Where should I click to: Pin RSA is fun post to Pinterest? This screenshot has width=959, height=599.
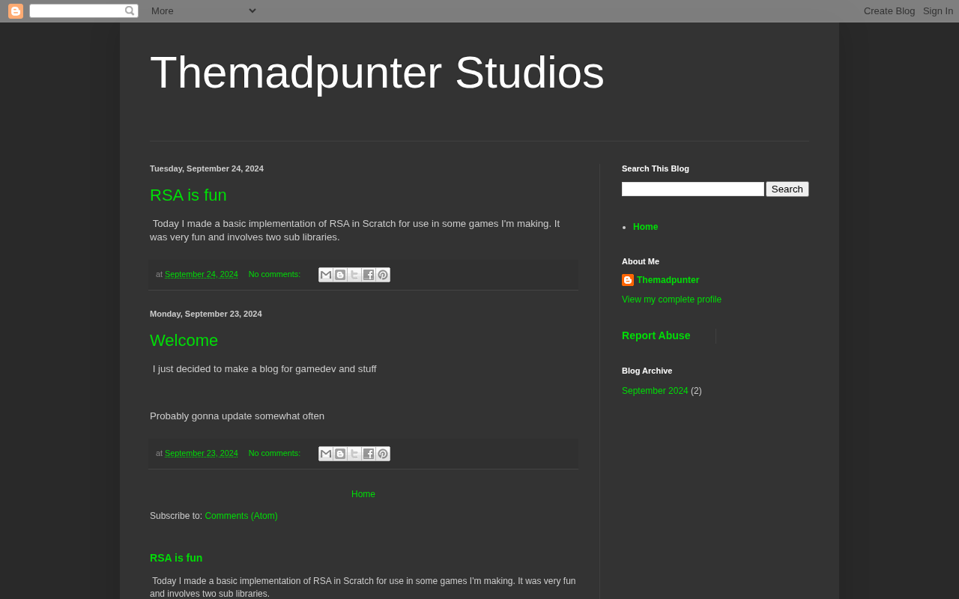[x=383, y=275]
